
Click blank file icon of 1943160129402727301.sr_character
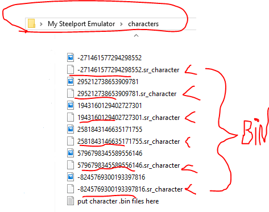(71, 117)
